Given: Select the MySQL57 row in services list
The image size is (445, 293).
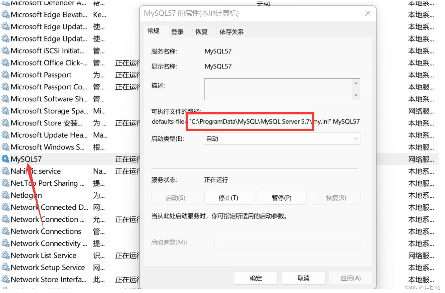Looking at the screenshot, I should tap(219, 159).
